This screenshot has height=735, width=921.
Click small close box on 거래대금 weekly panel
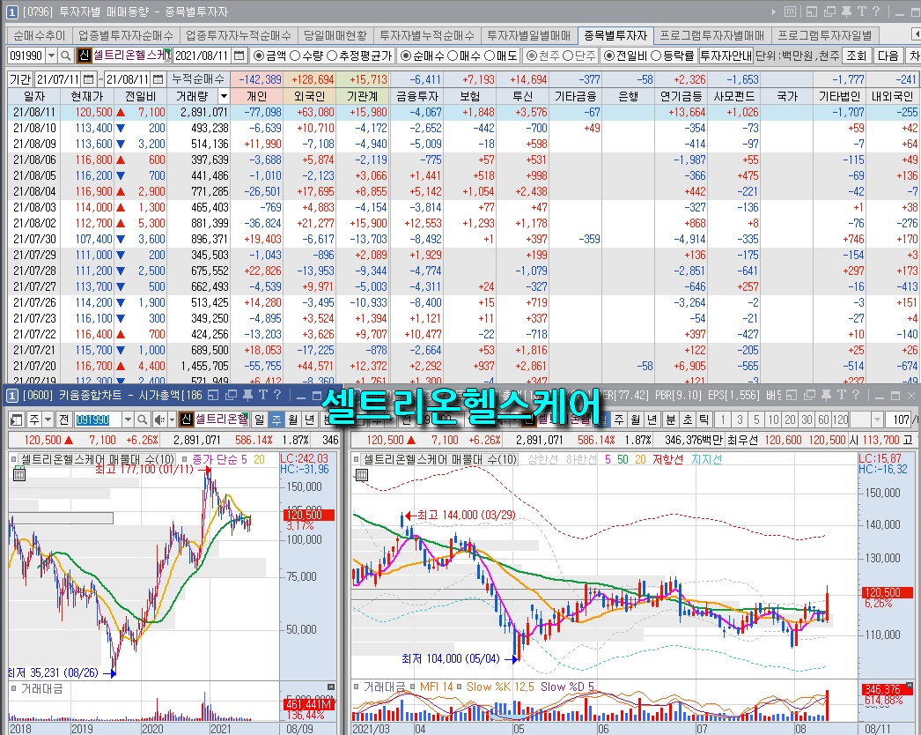pyautogui.click(x=331, y=687)
